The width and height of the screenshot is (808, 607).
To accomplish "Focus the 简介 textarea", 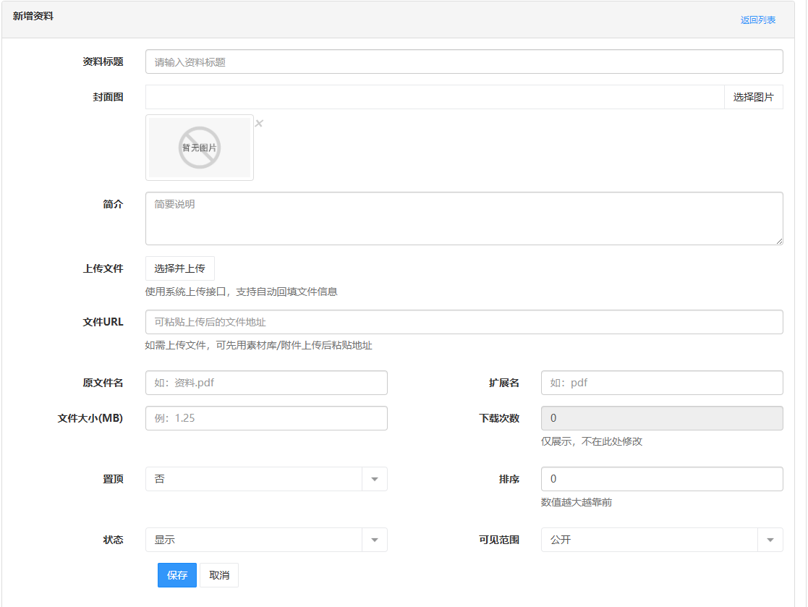I will (464, 218).
